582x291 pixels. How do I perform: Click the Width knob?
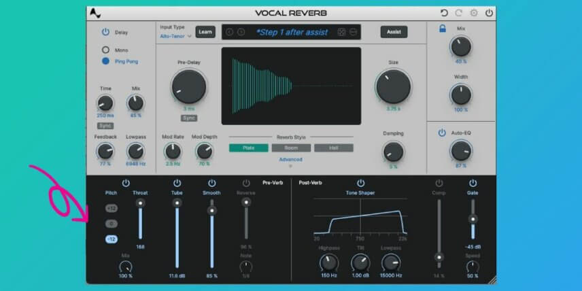point(461,95)
